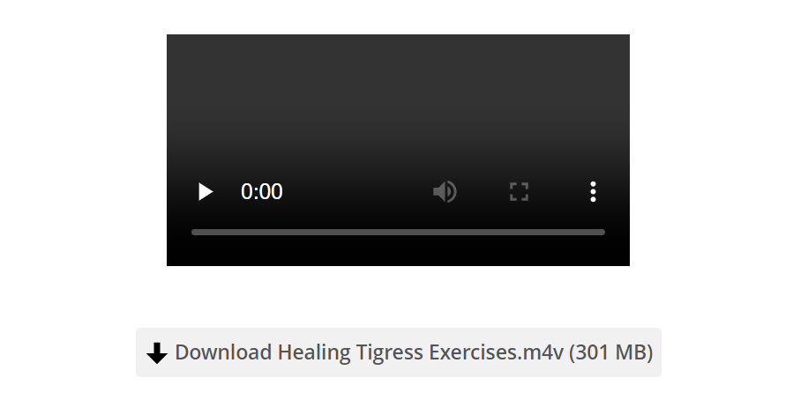This screenshot has width=793, height=400.
Task: Seek to the end of the video timeline
Action: (x=602, y=233)
